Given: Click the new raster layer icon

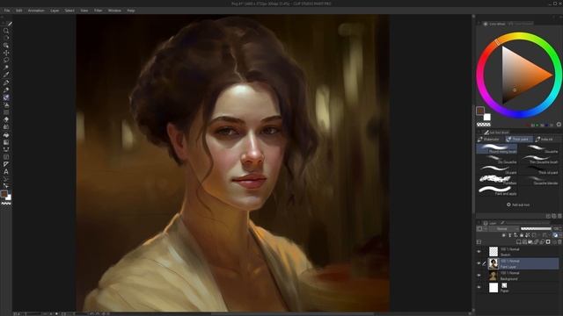Looking at the screenshot, I should [518, 242].
